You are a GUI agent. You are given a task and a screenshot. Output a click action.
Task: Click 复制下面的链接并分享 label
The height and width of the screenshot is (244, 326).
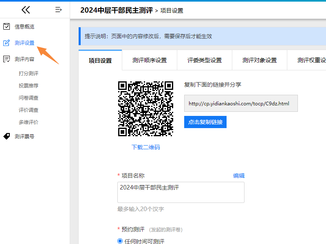[213, 85]
